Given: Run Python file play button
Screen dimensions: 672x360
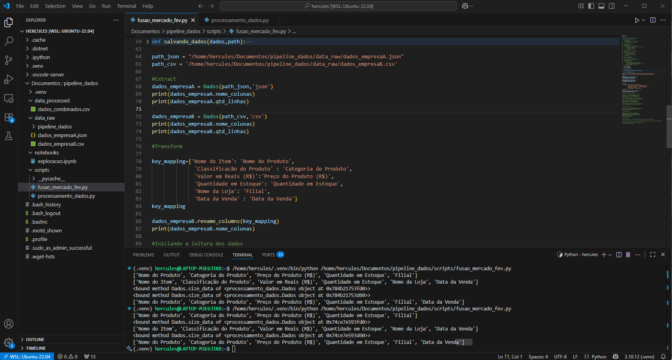Looking at the screenshot, I should coord(637,20).
